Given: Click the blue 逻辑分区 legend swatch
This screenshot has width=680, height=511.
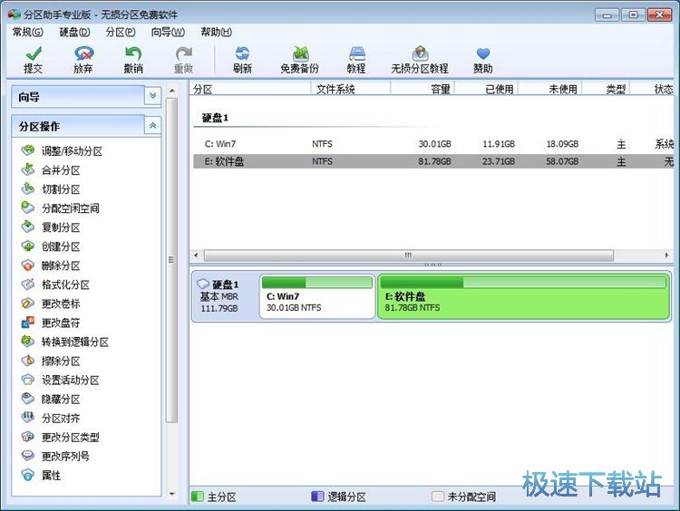Looking at the screenshot, I should 317,497.
